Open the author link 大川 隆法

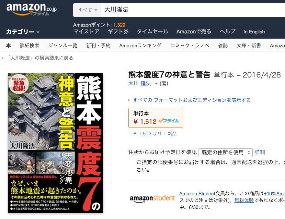pyautogui.click(x=140, y=83)
